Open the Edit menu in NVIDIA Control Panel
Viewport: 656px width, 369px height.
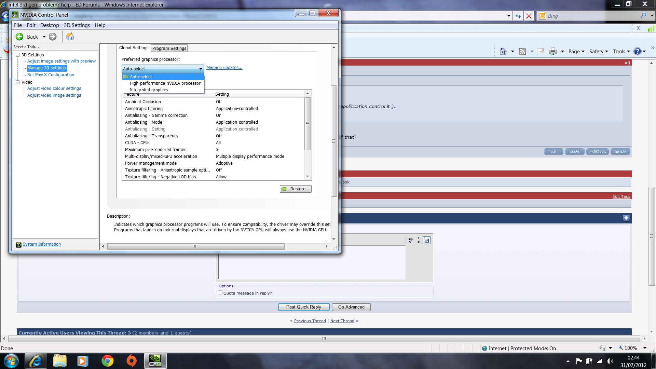pos(31,25)
